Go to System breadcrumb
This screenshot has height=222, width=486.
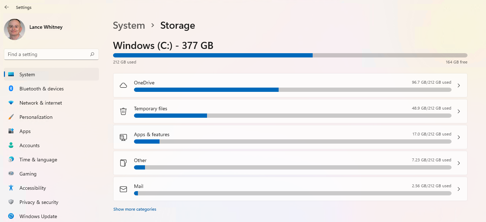(x=129, y=26)
